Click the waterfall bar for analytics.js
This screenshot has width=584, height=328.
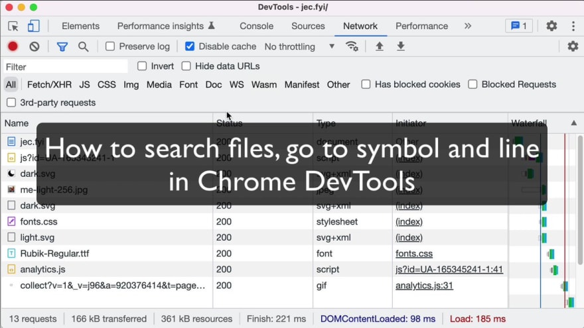pyautogui.click(x=554, y=270)
